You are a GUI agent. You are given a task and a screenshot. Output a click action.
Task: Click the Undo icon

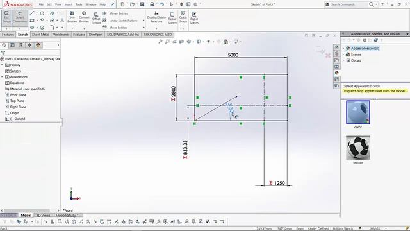click(x=161, y=4)
